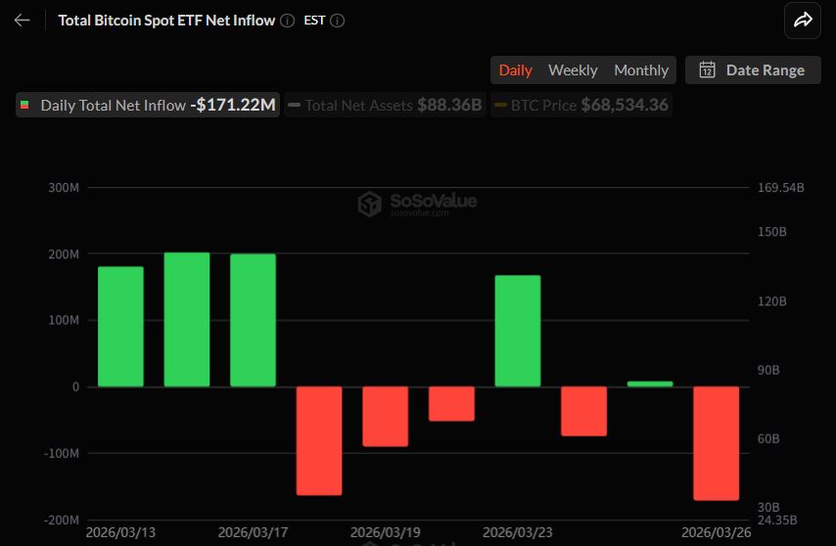Screen dimensions: 836x546
Task: Toggle the Daily Total Net Inflow series
Action: [148, 105]
